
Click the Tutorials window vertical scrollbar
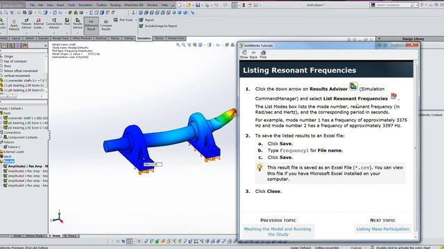pos(416,149)
